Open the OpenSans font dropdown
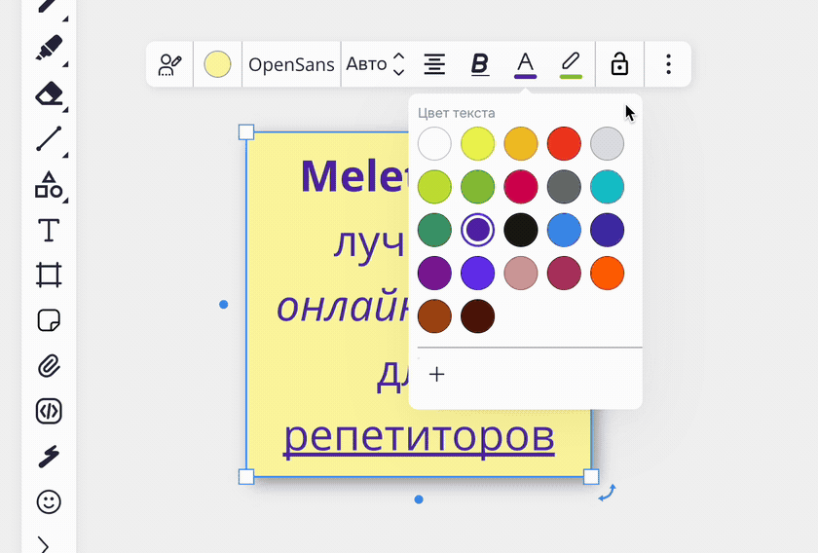Viewport: 818px width, 553px height. 291,64
